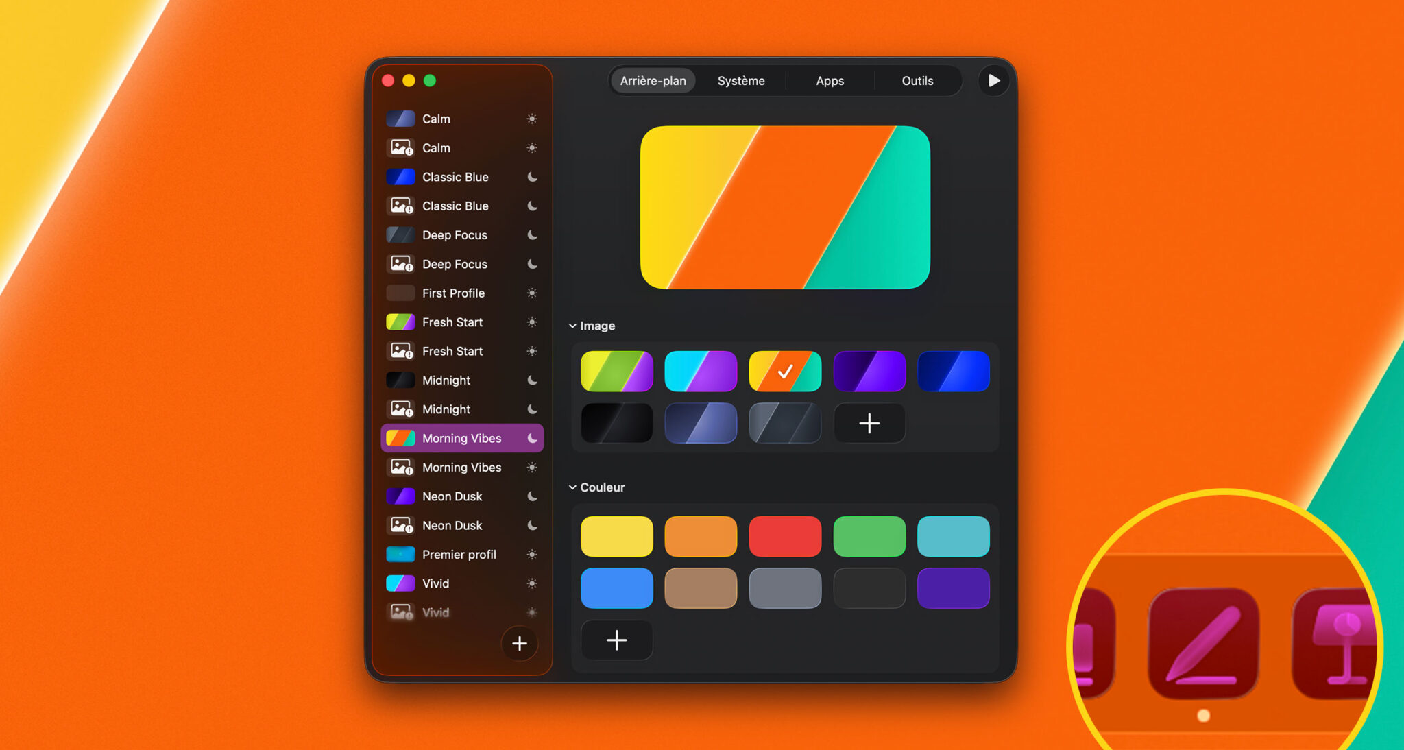Add a new image with the plus tile
The image size is (1404, 750).
coord(869,423)
